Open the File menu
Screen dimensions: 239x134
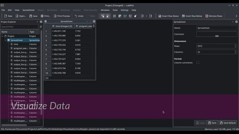[x=3, y=10]
